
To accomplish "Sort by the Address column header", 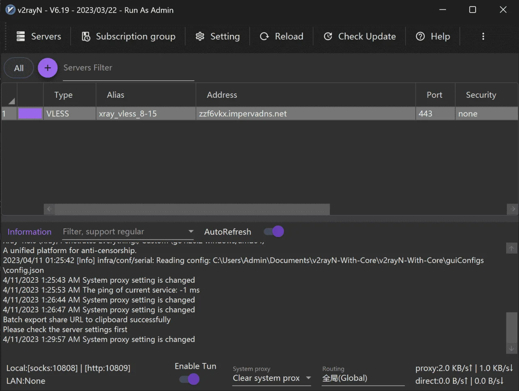I will 306,95.
